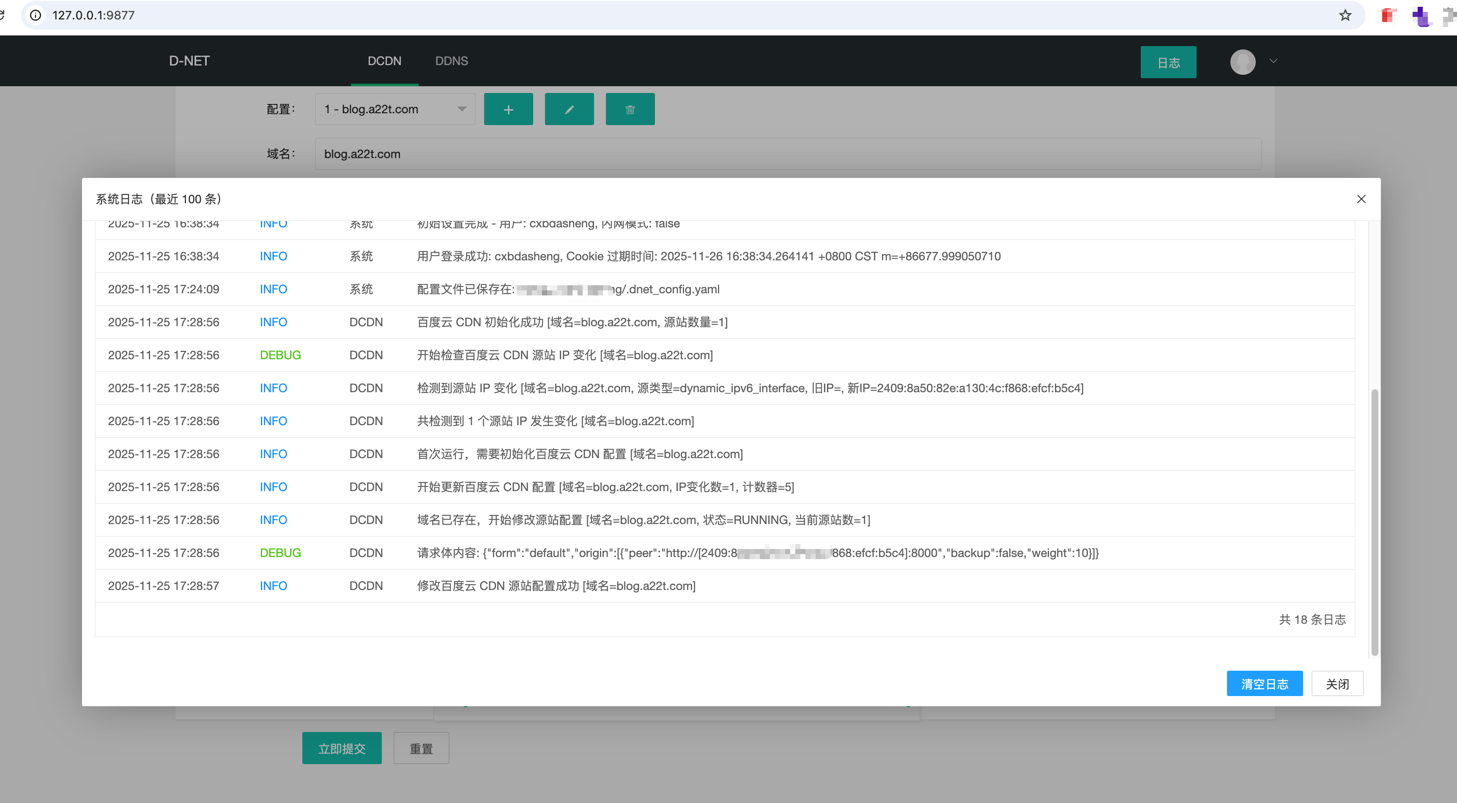Image resolution: width=1457 pixels, height=803 pixels.
Task: Dismiss the system log dialog with the X
Action: pyautogui.click(x=1361, y=199)
